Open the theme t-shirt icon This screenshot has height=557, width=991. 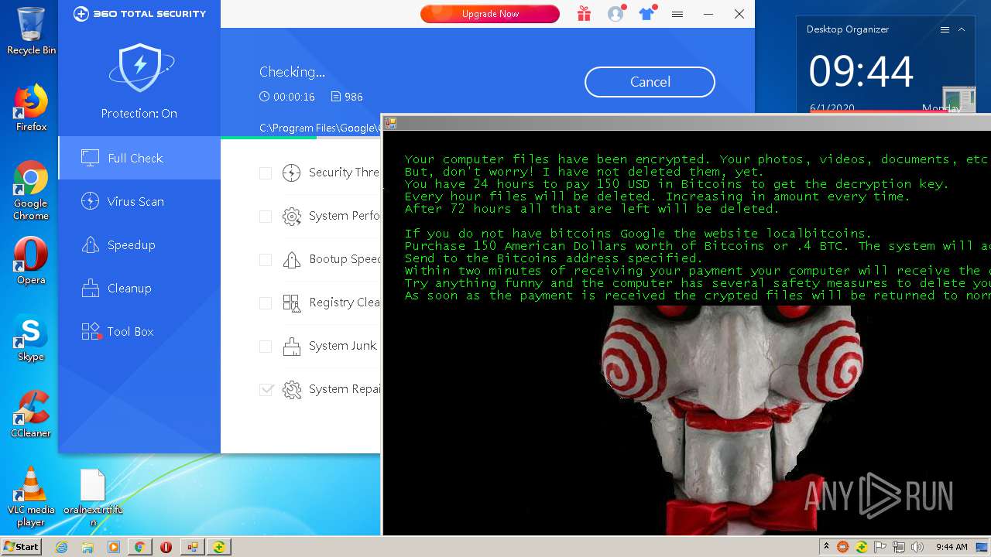tap(646, 14)
